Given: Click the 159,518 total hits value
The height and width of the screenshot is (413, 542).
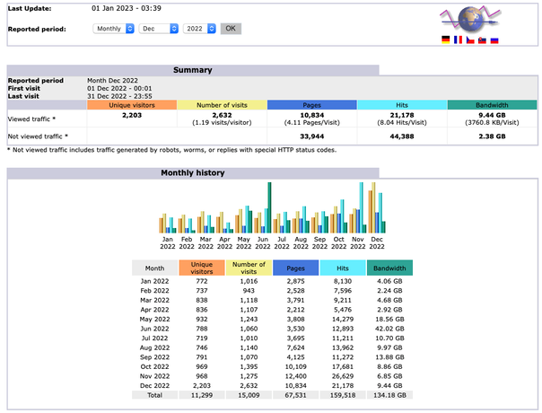Looking at the screenshot, I should click(x=343, y=395).
